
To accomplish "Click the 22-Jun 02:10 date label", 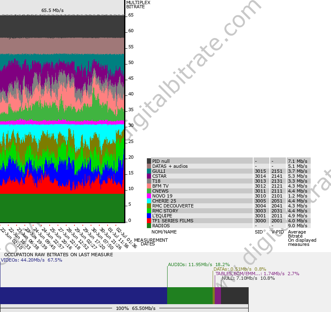I will click(x=11, y=238).
